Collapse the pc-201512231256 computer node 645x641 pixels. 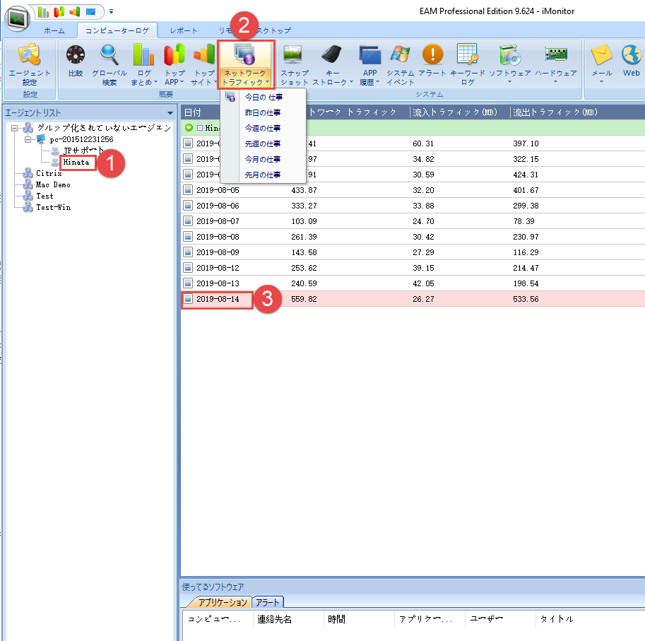(28, 139)
